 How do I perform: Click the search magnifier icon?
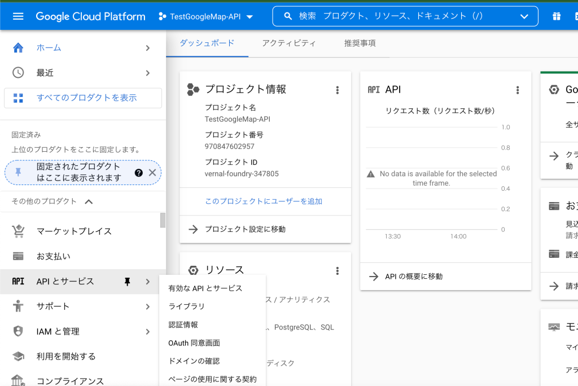coord(288,16)
